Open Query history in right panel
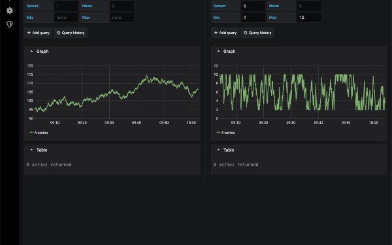This screenshot has width=392, height=245. [257, 33]
